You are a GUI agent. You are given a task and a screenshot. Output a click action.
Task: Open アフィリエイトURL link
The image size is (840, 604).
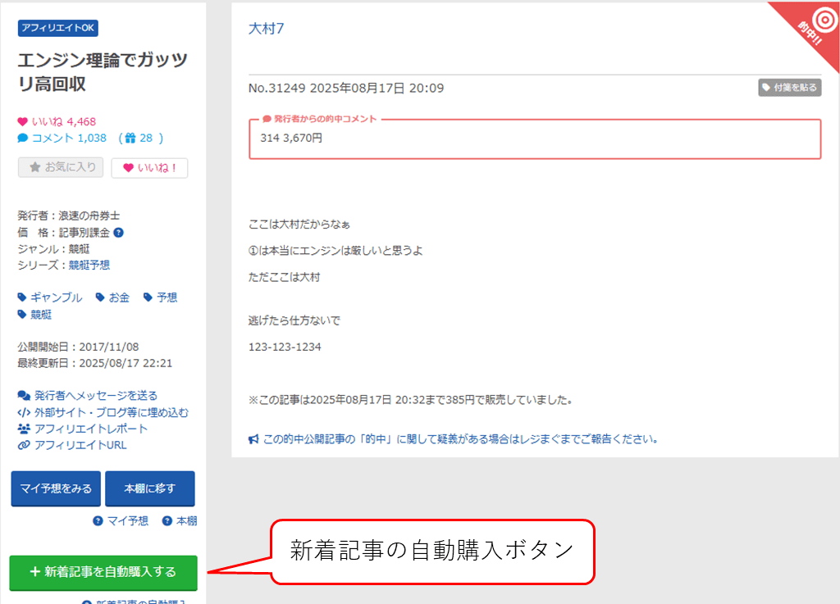[x=80, y=445]
